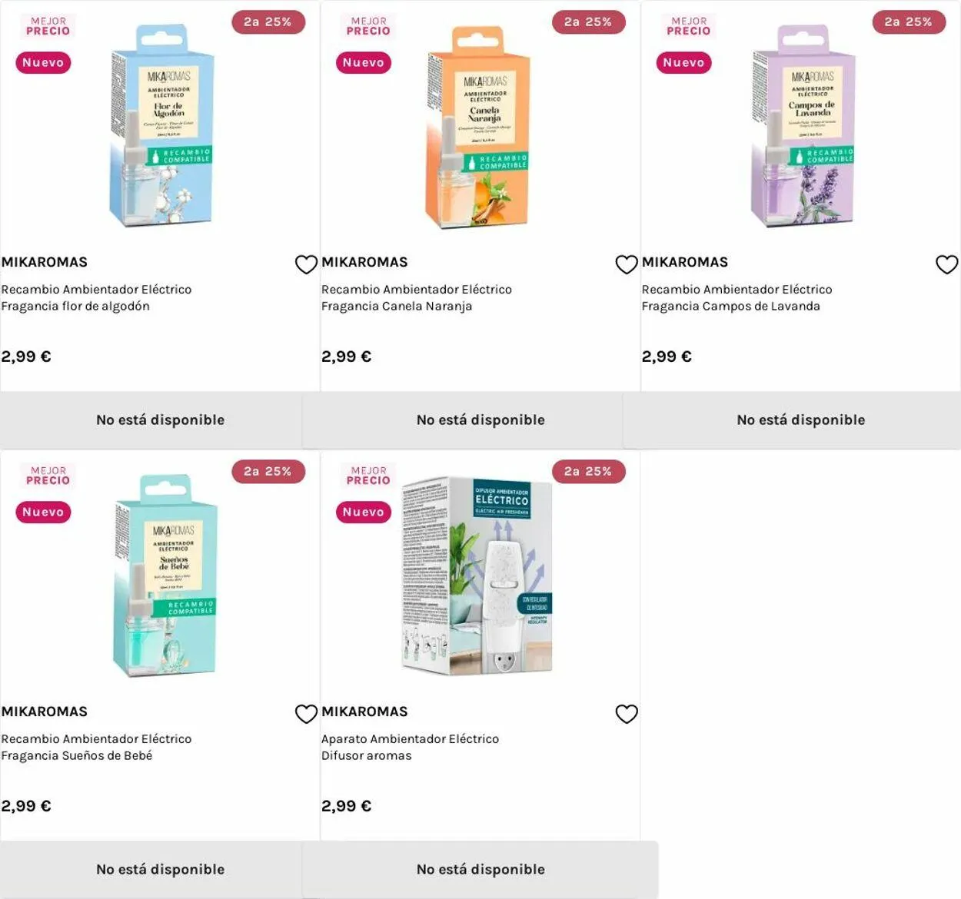Click MIKAROMAS brand above Campos de Lavanda
The width and height of the screenshot is (961, 899).
click(x=684, y=262)
